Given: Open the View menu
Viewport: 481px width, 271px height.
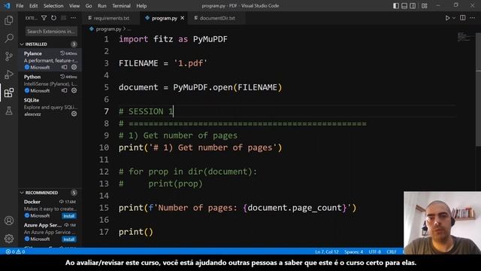Looking at the screenshot, I should [74, 6].
